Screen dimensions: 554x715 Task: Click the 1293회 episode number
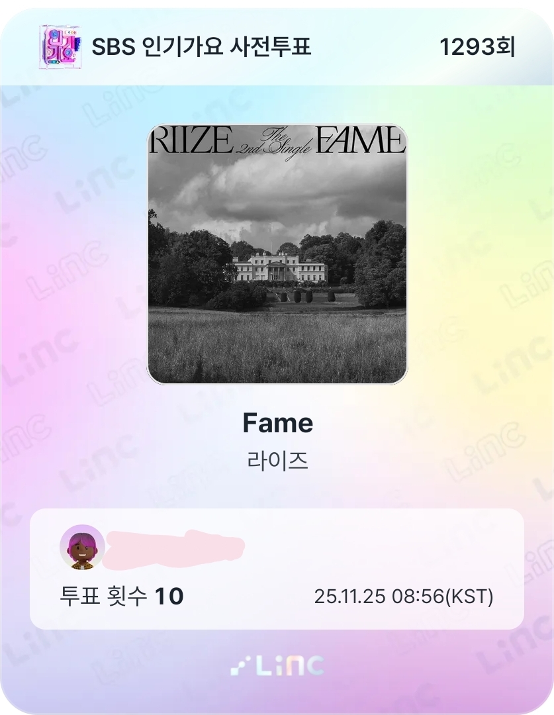pos(477,47)
